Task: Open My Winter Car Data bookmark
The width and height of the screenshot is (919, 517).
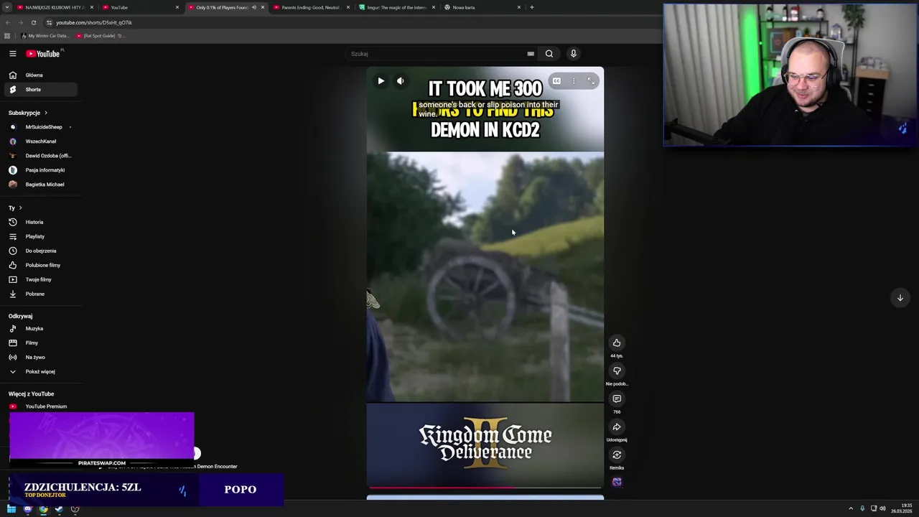Action: (45, 36)
